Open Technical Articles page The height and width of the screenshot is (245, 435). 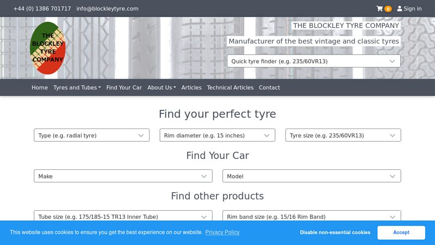click(x=230, y=88)
